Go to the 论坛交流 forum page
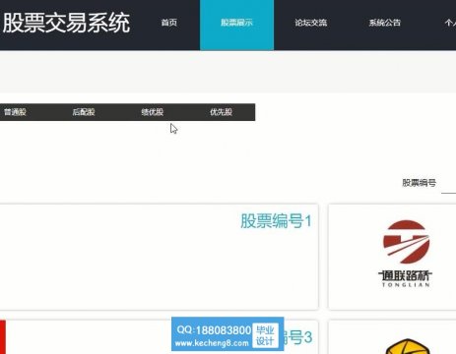456x354 pixels. pyautogui.click(x=310, y=23)
